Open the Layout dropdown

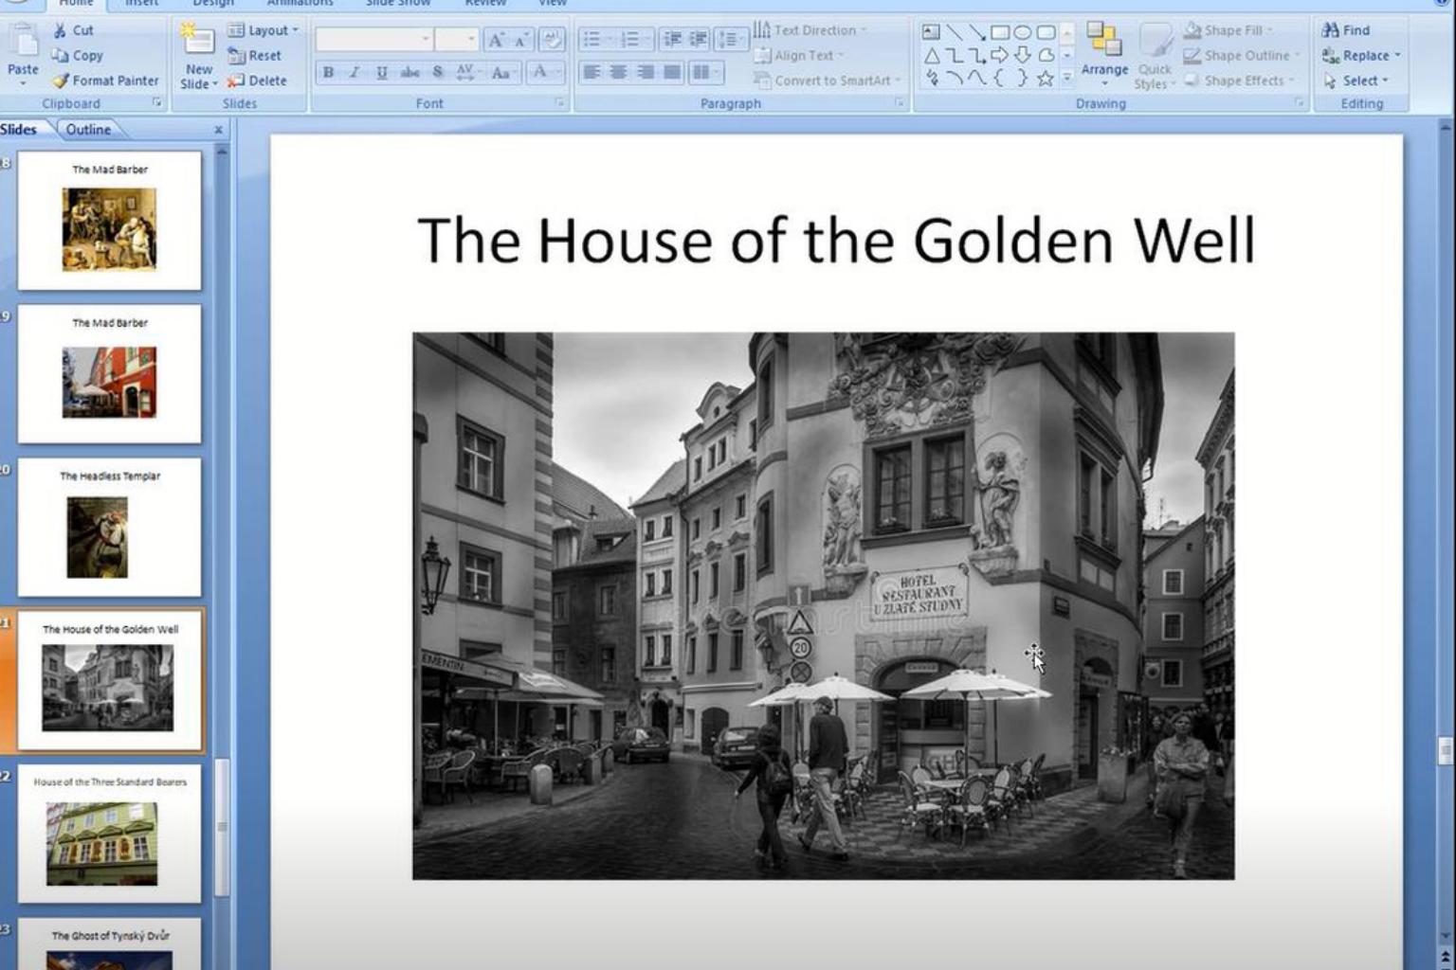(264, 30)
